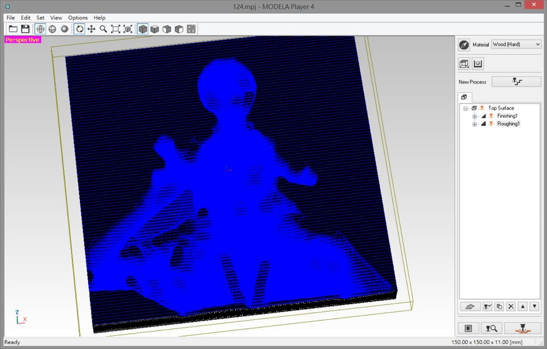This screenshot has width=547, height=349.
Task: Click the compass model orientation button
Action: coord(464,45)
